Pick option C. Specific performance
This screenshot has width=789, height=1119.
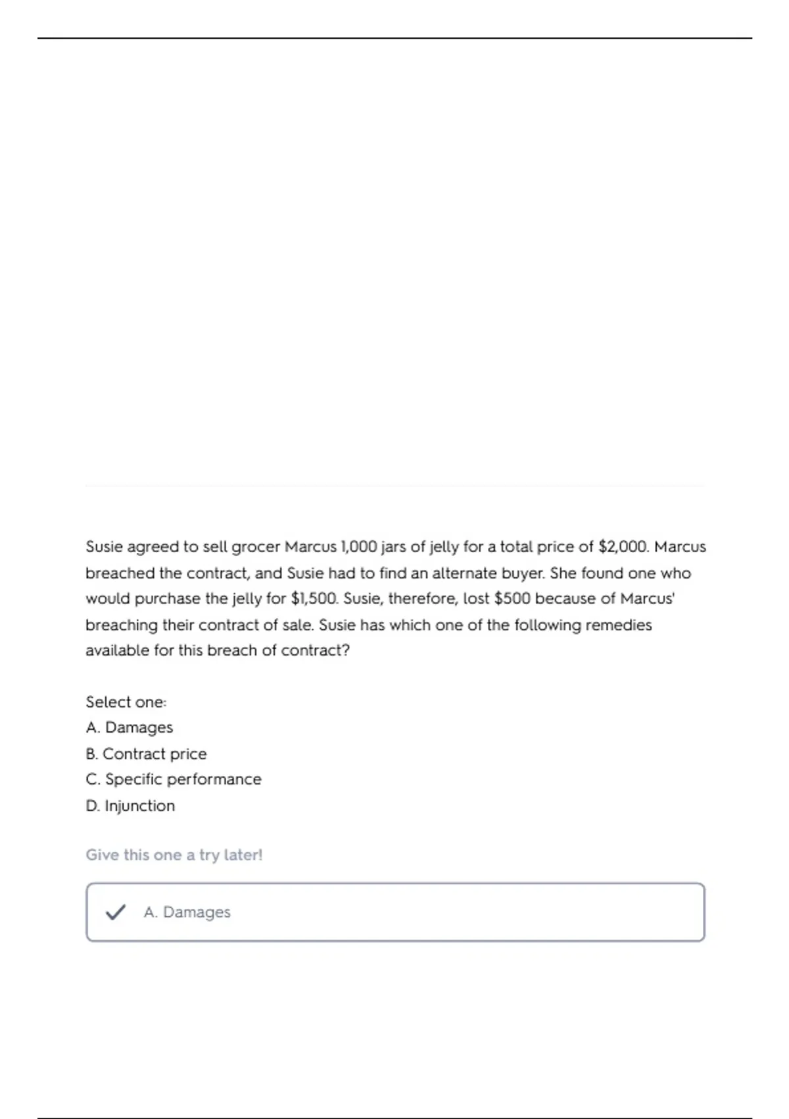click(x=174, y=779)
